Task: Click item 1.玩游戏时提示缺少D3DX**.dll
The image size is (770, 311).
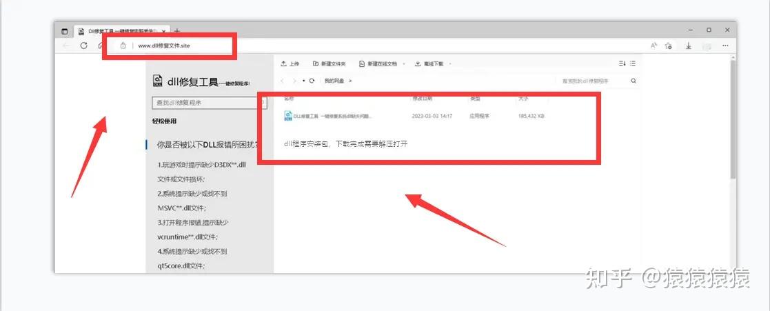Action: tap(202, 165)
